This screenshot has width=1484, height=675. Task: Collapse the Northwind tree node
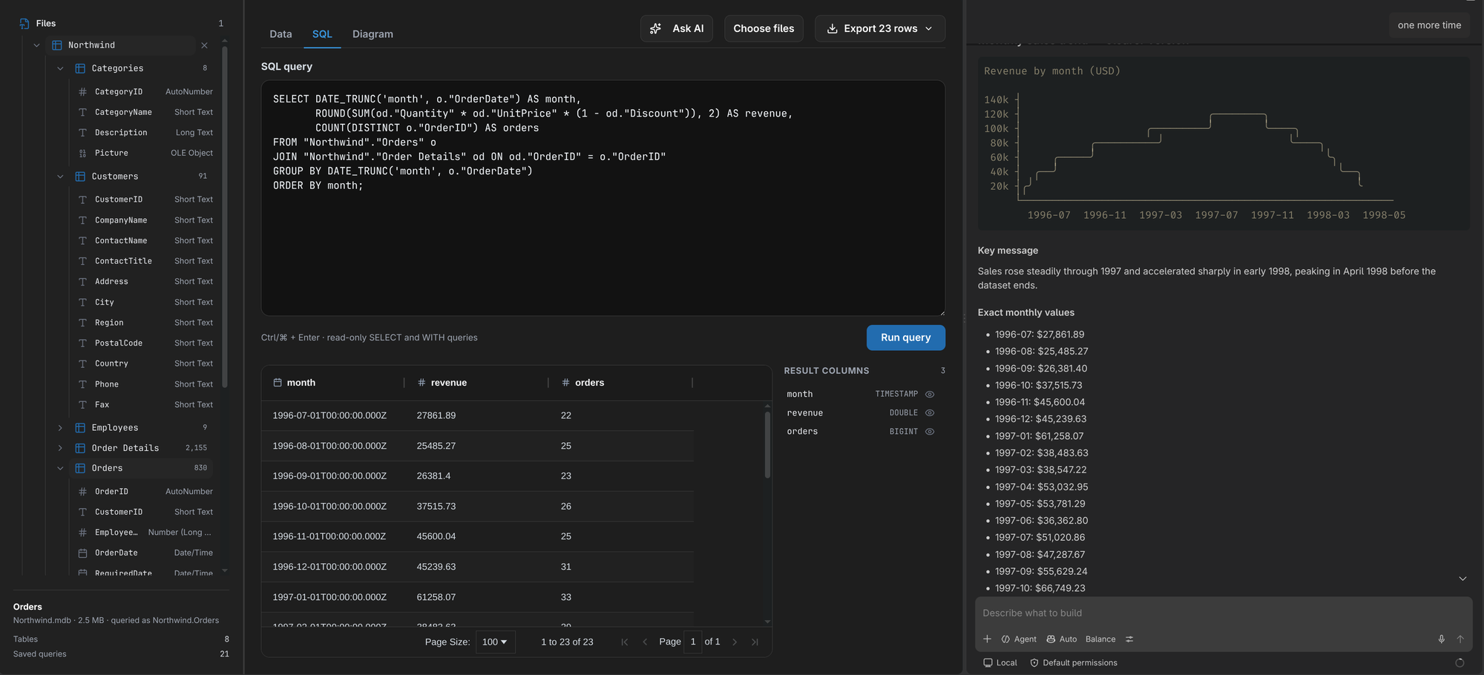pyautogui.click(x=36, y=45)
